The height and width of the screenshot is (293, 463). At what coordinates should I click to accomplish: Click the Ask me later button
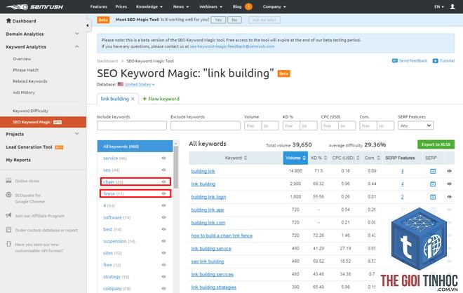264,20
